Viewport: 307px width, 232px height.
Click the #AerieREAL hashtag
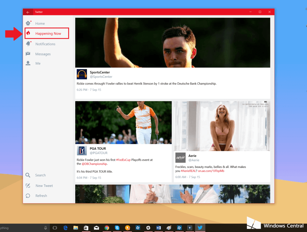point(189,171)
